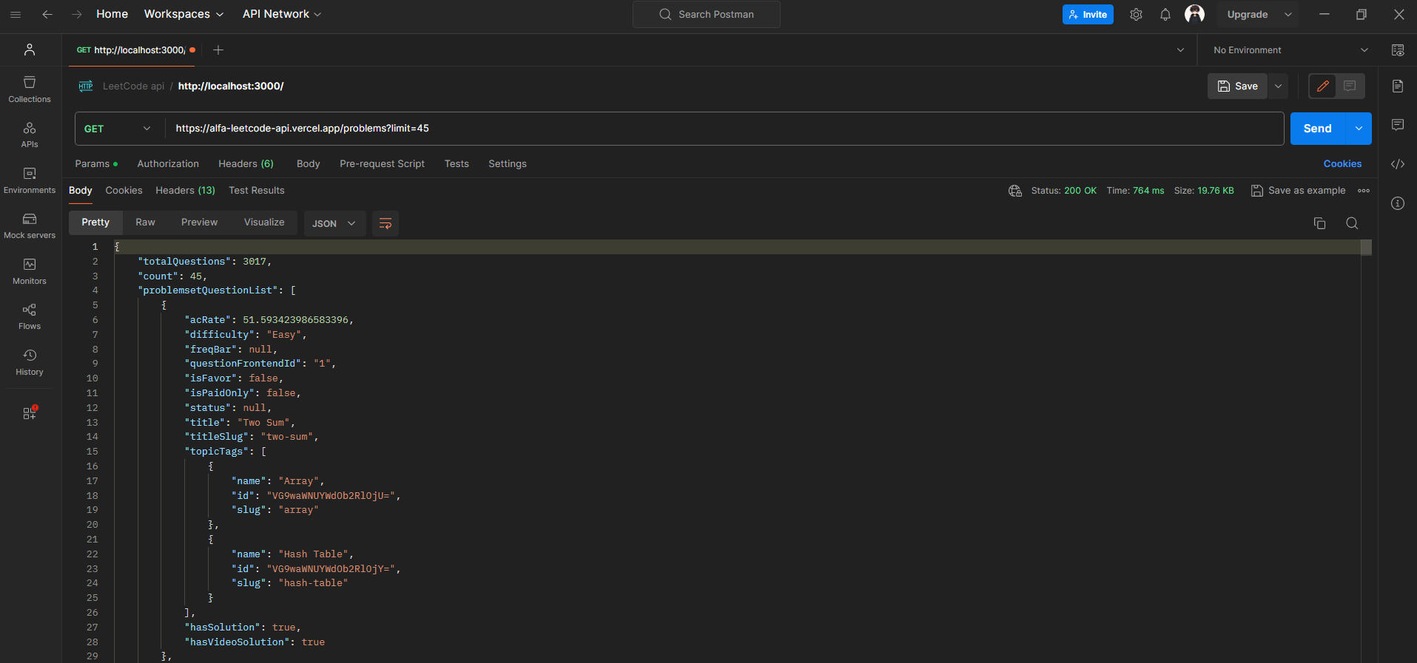
Task: Toggle the wrap lines icon
Action: 386,223
